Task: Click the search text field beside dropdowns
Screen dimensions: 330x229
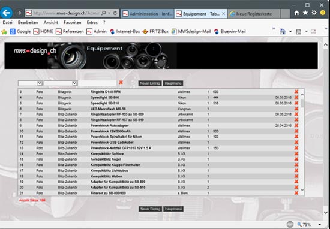Action: [97, 83]
